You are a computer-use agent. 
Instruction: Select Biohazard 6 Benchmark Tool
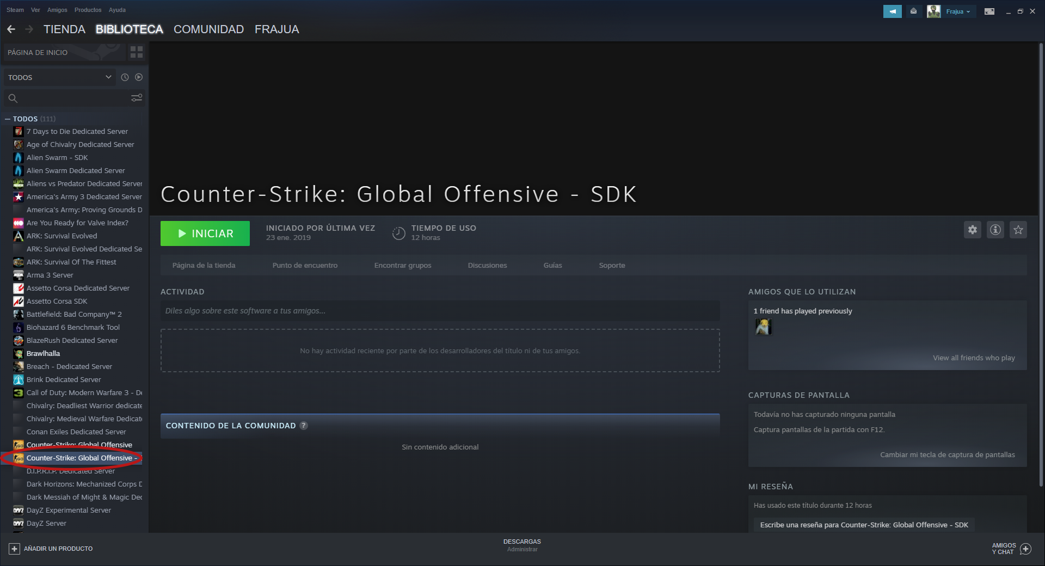point(77,328)
